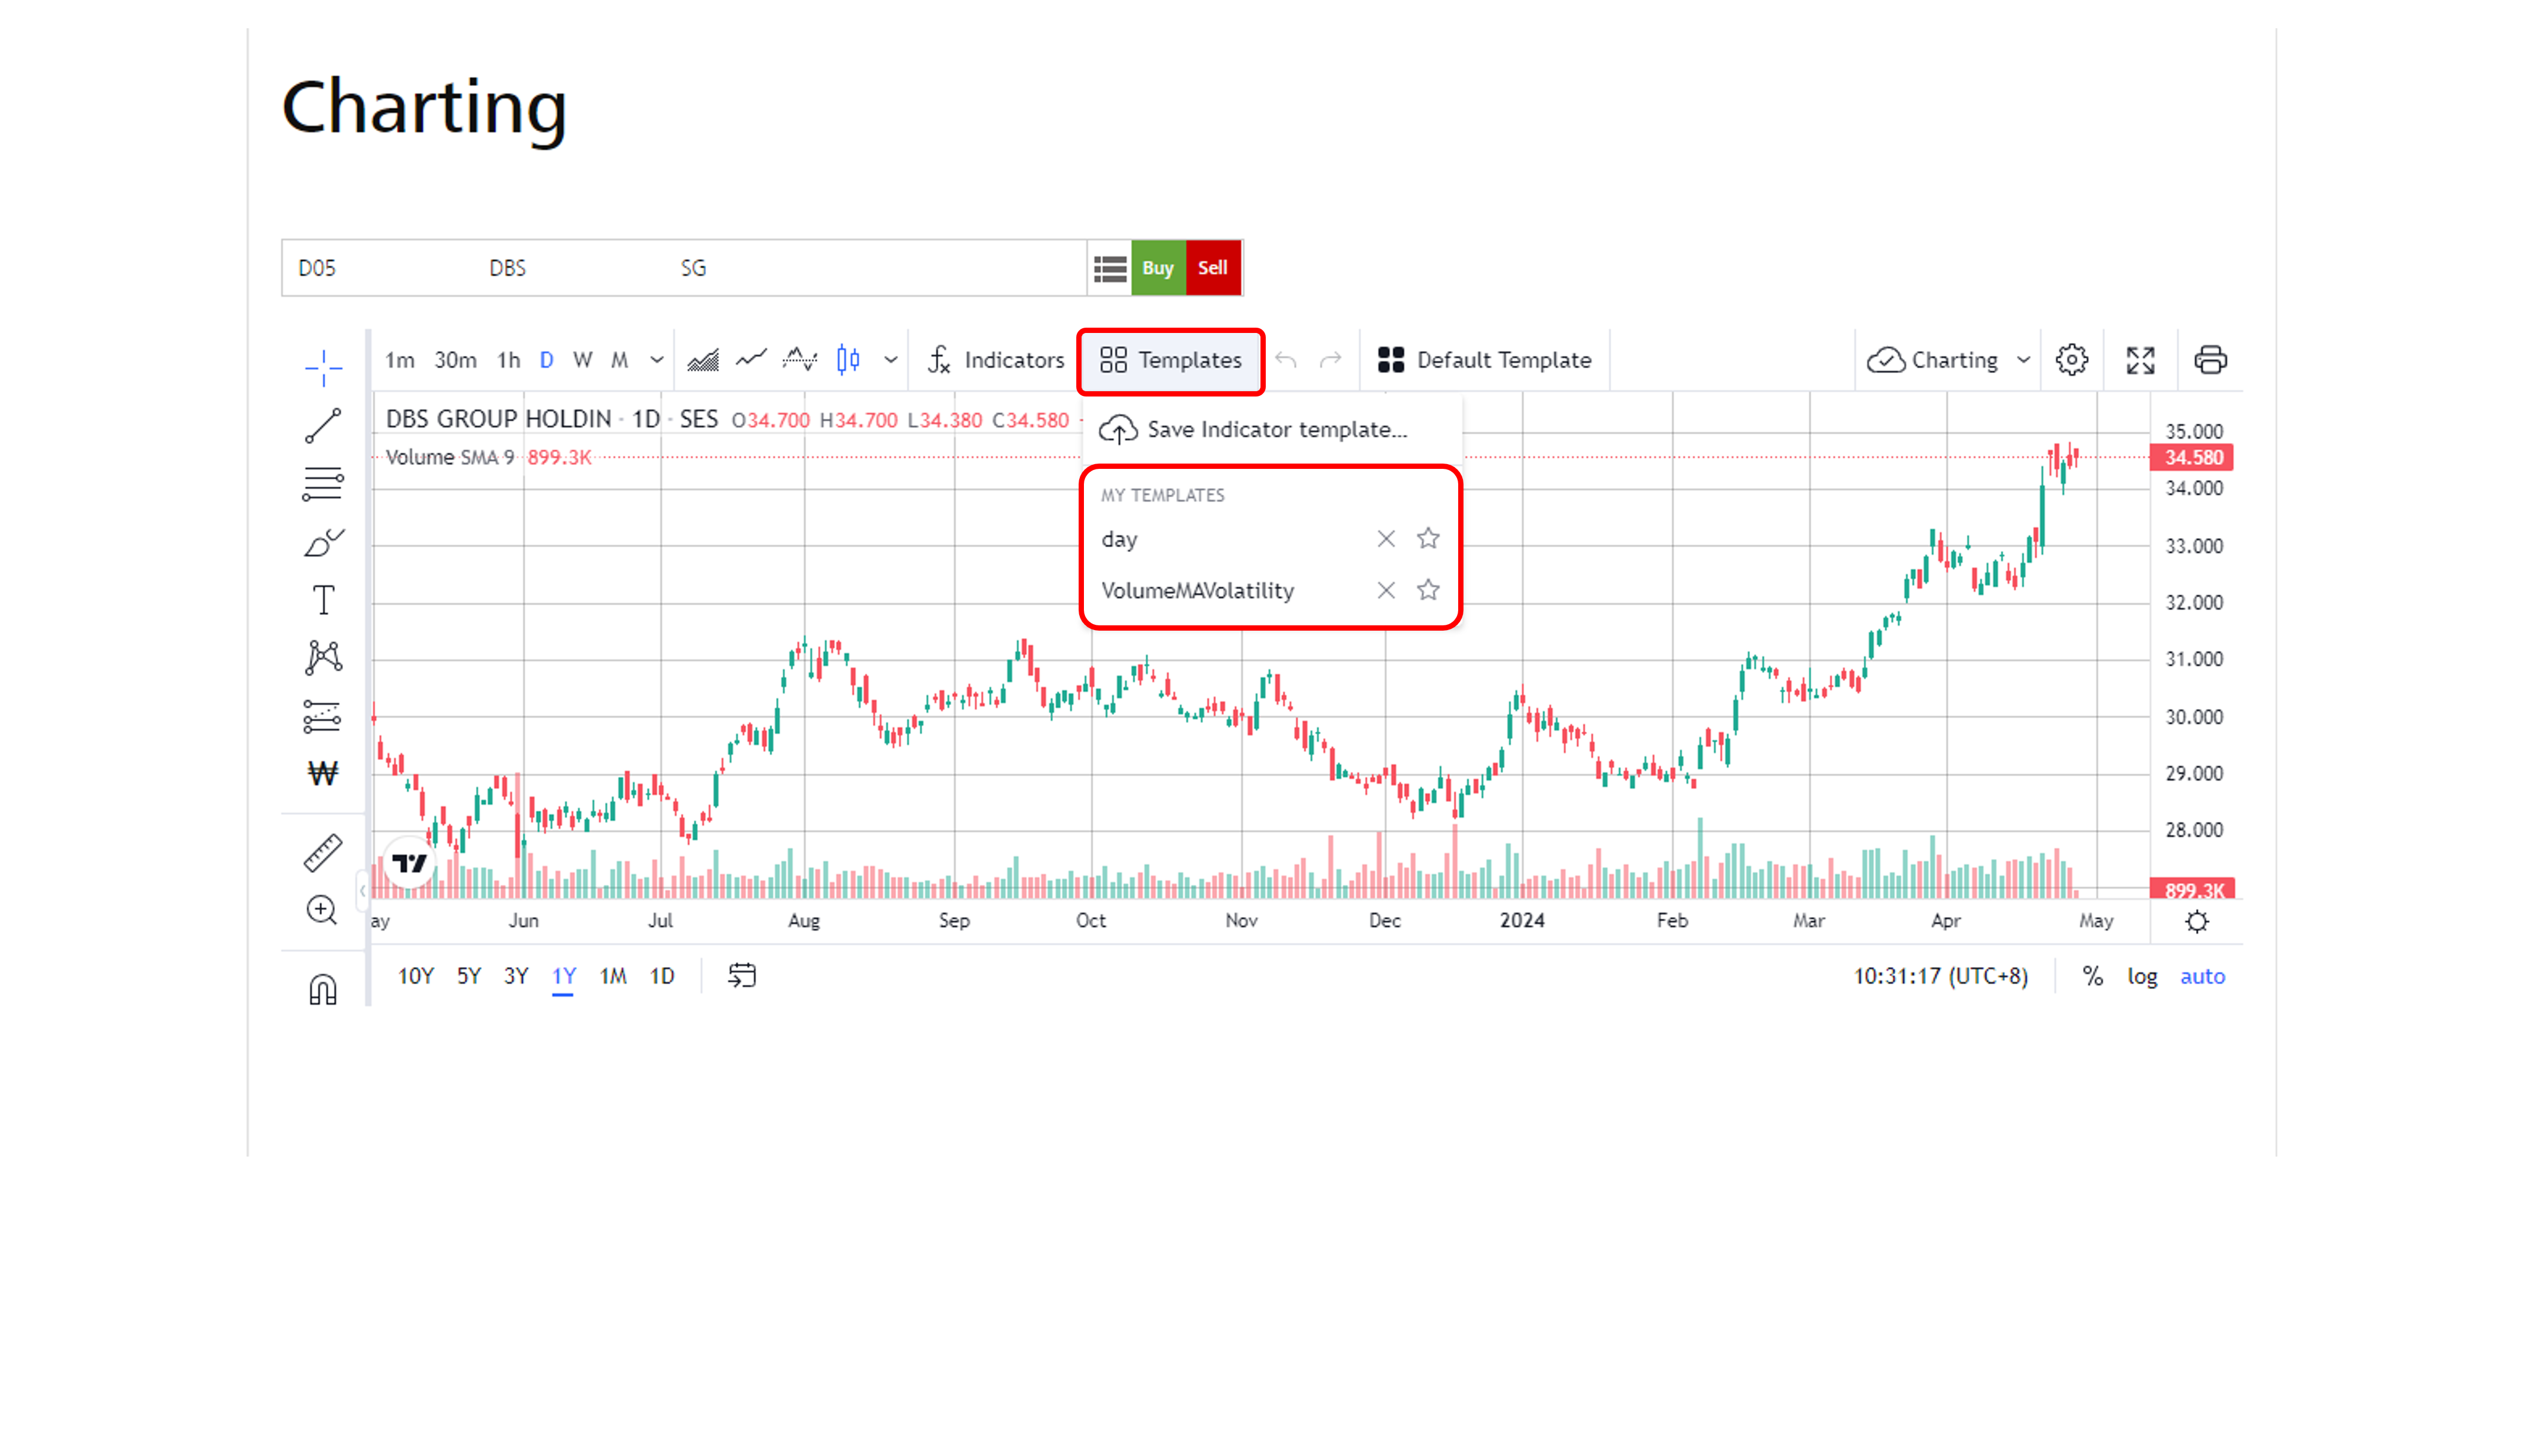
Task: Enter fullscreen mode
Action: point(2141,360)
